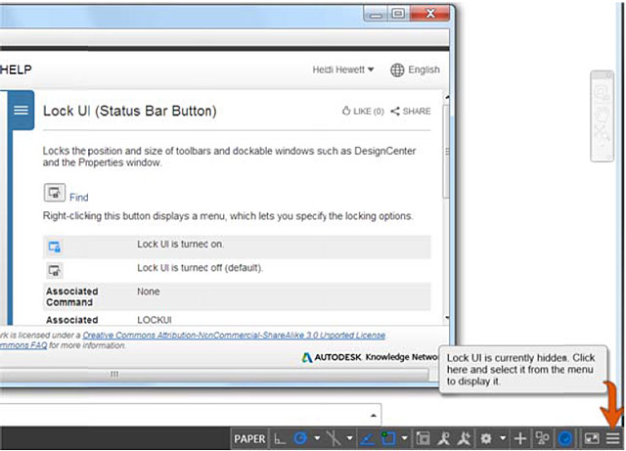
Task: Select 'Lock UI is turned on.' text
Action: tap(180, 244)
